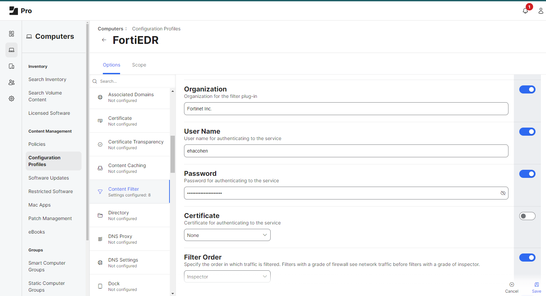This screenshot has height=296, width=546.
Task: Open eBooks in the sidebar
Action: [x=37, y=232]
